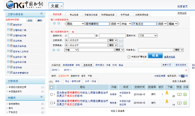The height and width of the screenshot is (116, 195).
Task: Switch to the 作者发文检索 tab
Action: tap(91, 15)
